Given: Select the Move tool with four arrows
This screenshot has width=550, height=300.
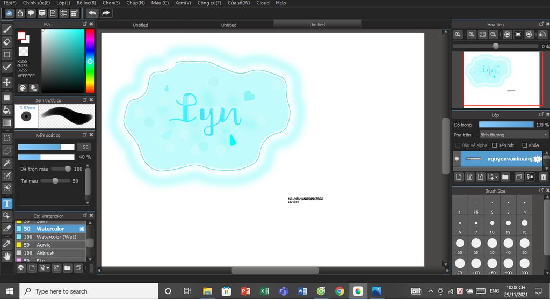Looking at the screenshot, I should (6, 82).
